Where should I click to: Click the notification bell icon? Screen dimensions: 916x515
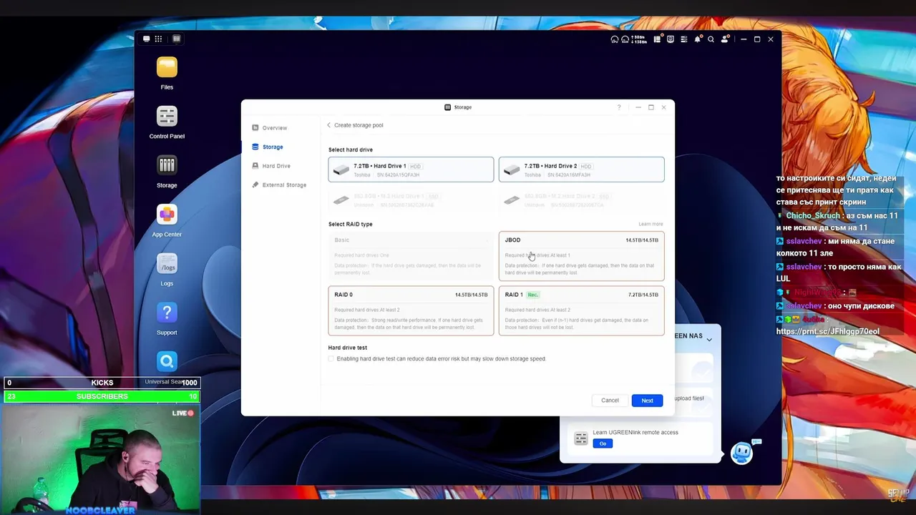click(x=698, y=39)
